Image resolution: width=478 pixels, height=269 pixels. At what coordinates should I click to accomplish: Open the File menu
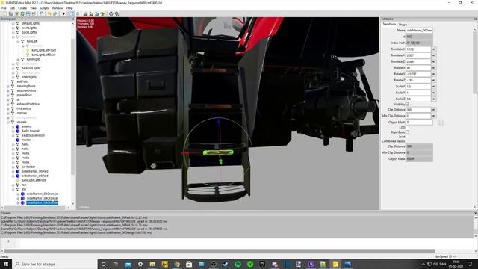coord(4,8)
